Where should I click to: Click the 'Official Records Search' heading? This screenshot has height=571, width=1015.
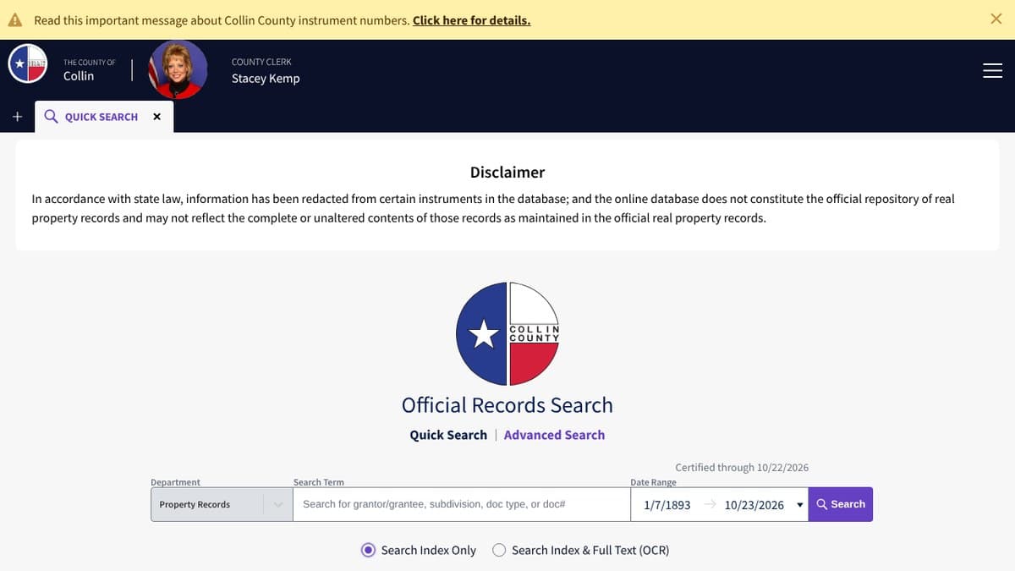(507, 405)
